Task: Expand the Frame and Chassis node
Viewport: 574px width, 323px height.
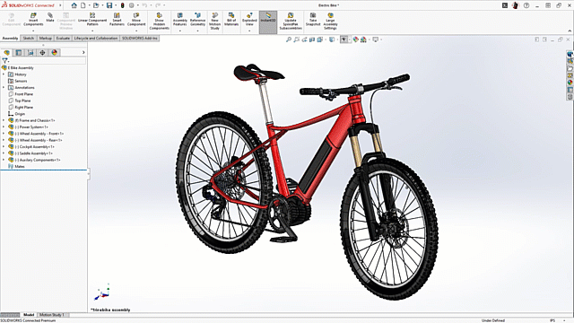Action: pos(4,120)
